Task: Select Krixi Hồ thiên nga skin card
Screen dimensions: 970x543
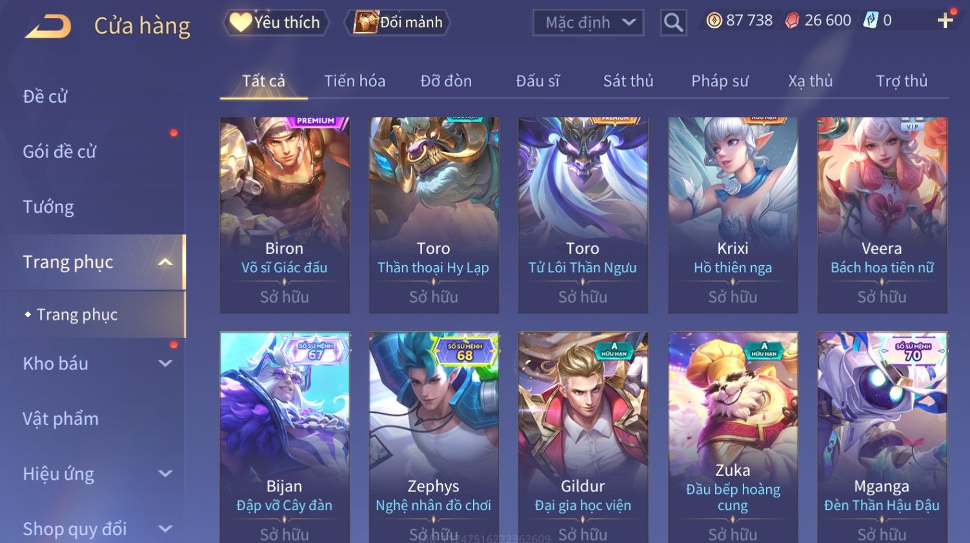Action: (733, 215)
